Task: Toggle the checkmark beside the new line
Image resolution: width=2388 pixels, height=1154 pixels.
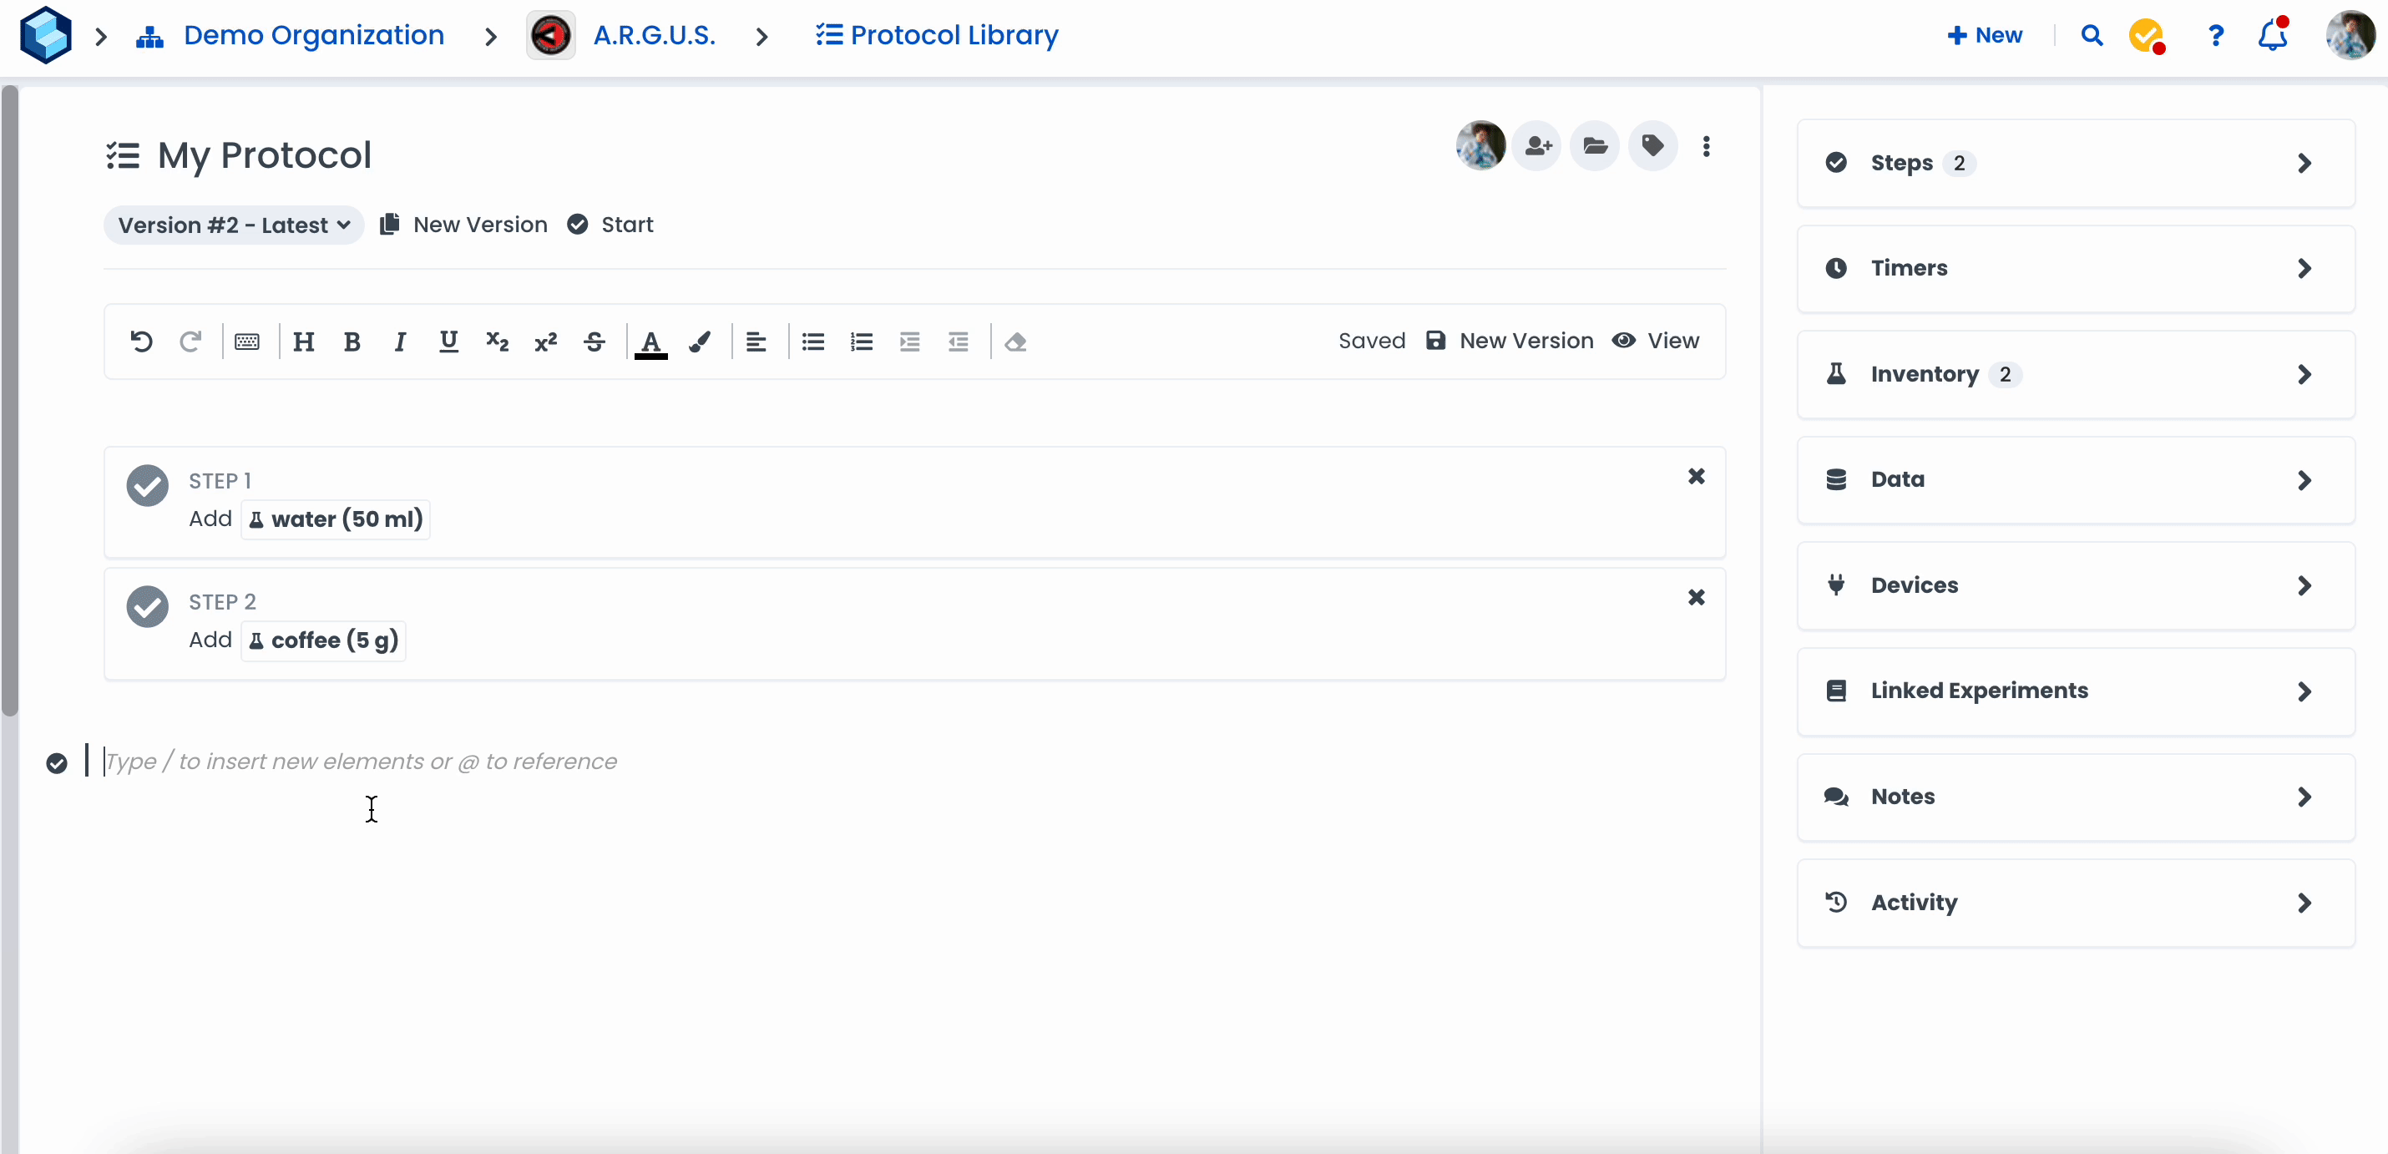Action: coord(57,763)
